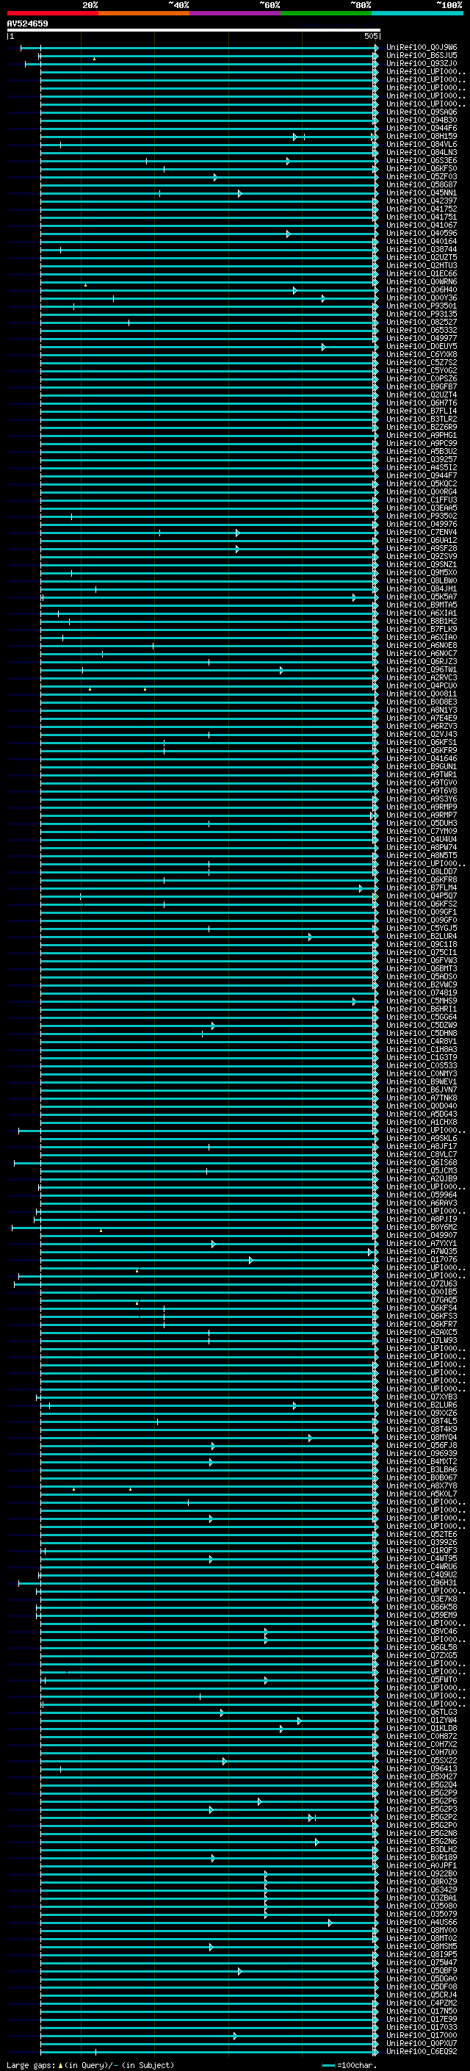The width and height of the screenshot is (470, 2071).
Task: Select the UniRef100_Q06H40 label
Action: tap(422, 290)
